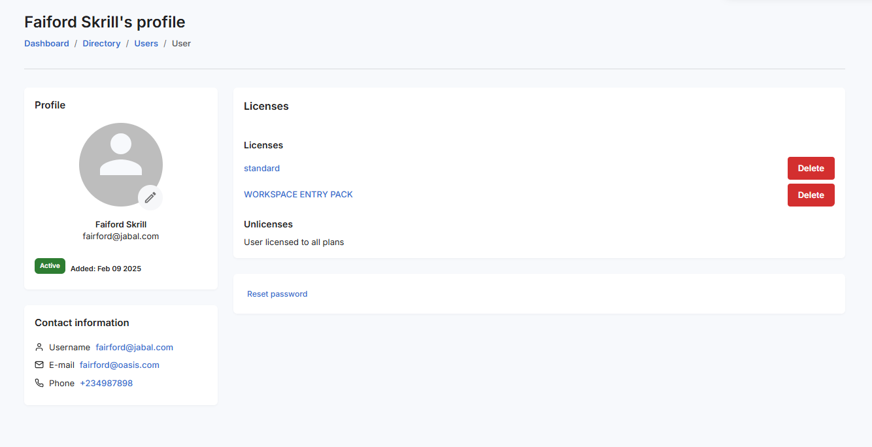Screen dimensions: 872x447
Task: Click the pencil edit icon on avatar
Action: [150, 197]
